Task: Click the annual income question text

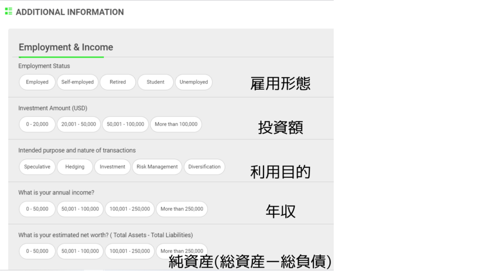Action: pyautogui.click(x=56, y=192)
